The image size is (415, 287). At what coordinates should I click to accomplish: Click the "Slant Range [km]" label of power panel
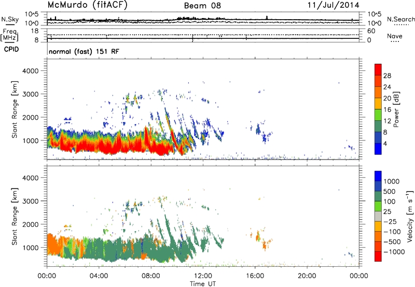[x=15, y=109]
